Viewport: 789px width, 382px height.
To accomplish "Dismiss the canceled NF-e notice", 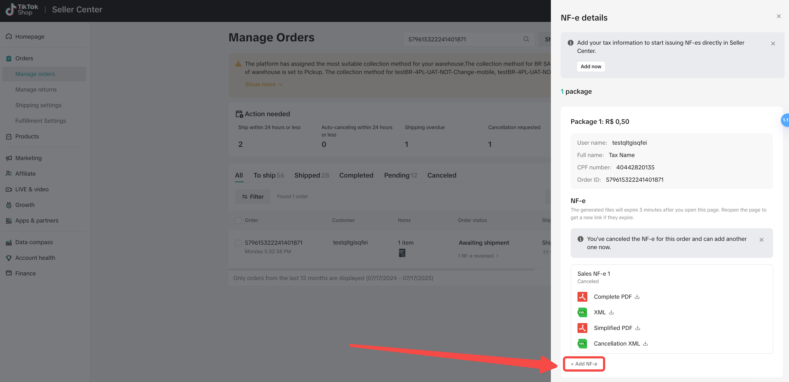I will click(762, 240).
